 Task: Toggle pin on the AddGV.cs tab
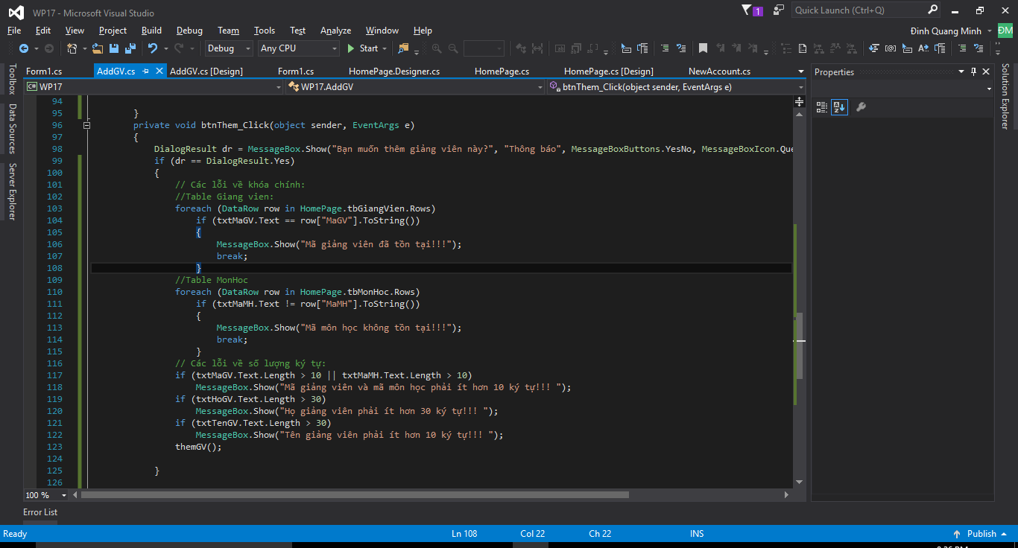tap(146, 71)
